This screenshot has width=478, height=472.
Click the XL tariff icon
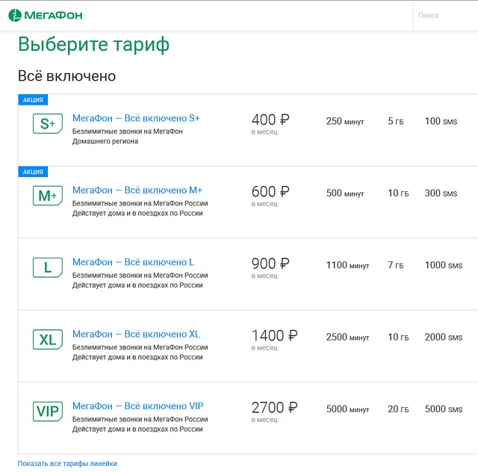pyautogui.click(x=48, y=339)
